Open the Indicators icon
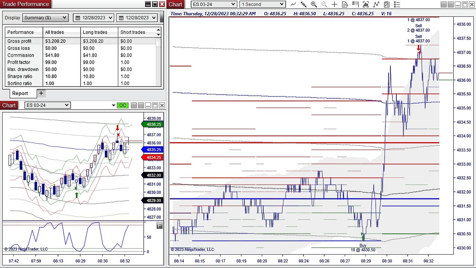 point(376,4)
